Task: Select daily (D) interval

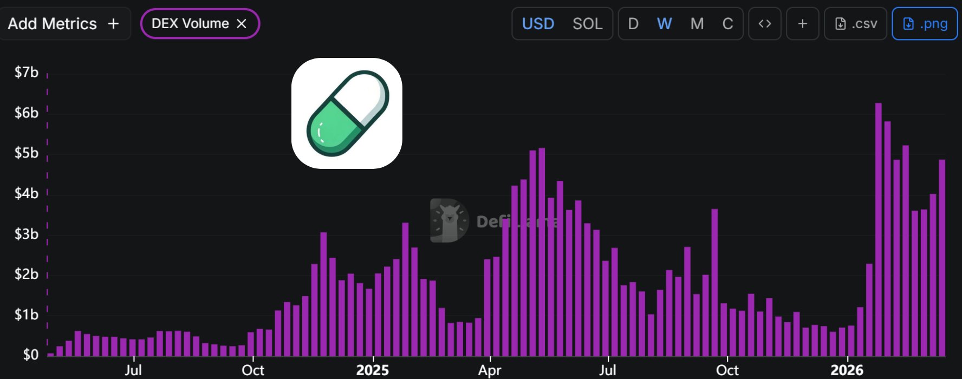Action: coord(633,24)
